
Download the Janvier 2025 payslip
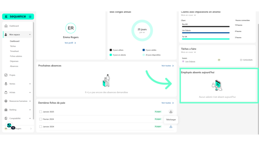[171, 112]
